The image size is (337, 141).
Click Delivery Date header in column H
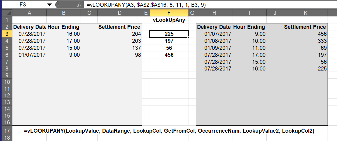click(x=214, y=27)
